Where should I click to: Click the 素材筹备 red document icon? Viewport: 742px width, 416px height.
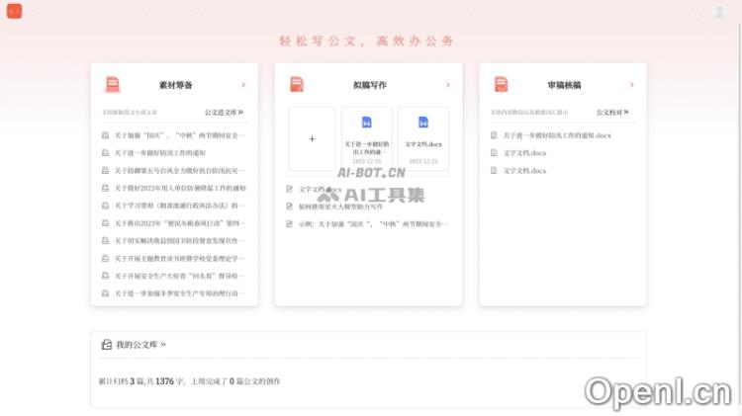[113, 85]
